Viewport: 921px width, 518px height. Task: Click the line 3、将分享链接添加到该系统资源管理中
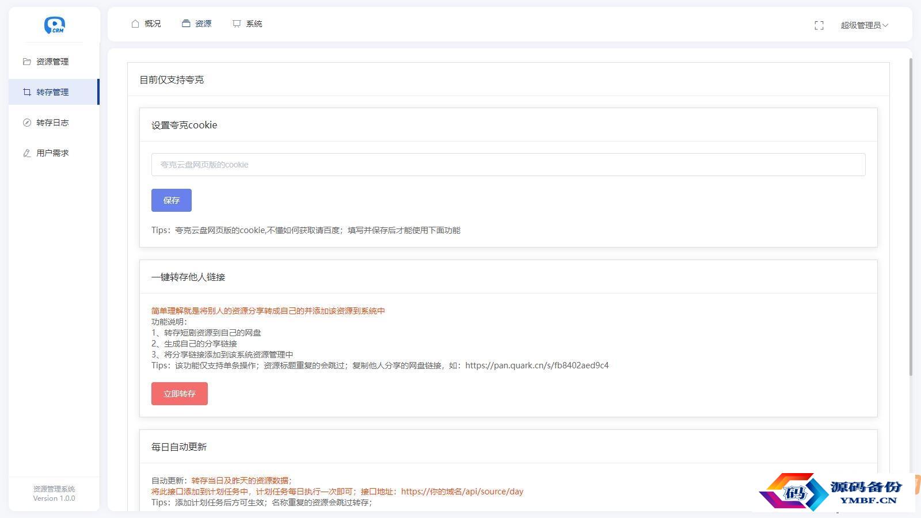pyautogui.click(x=222, y=355)
